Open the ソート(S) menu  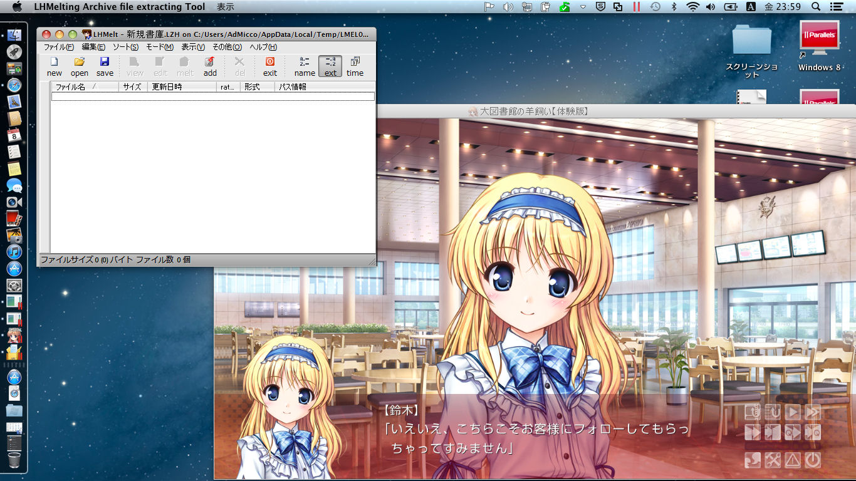125,47
